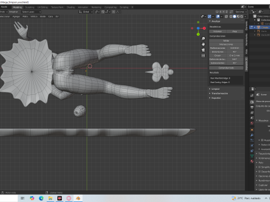270x202 pixels.
Task: Collapse the Muestreo panel in properties
Action: (x=263, y=121)
